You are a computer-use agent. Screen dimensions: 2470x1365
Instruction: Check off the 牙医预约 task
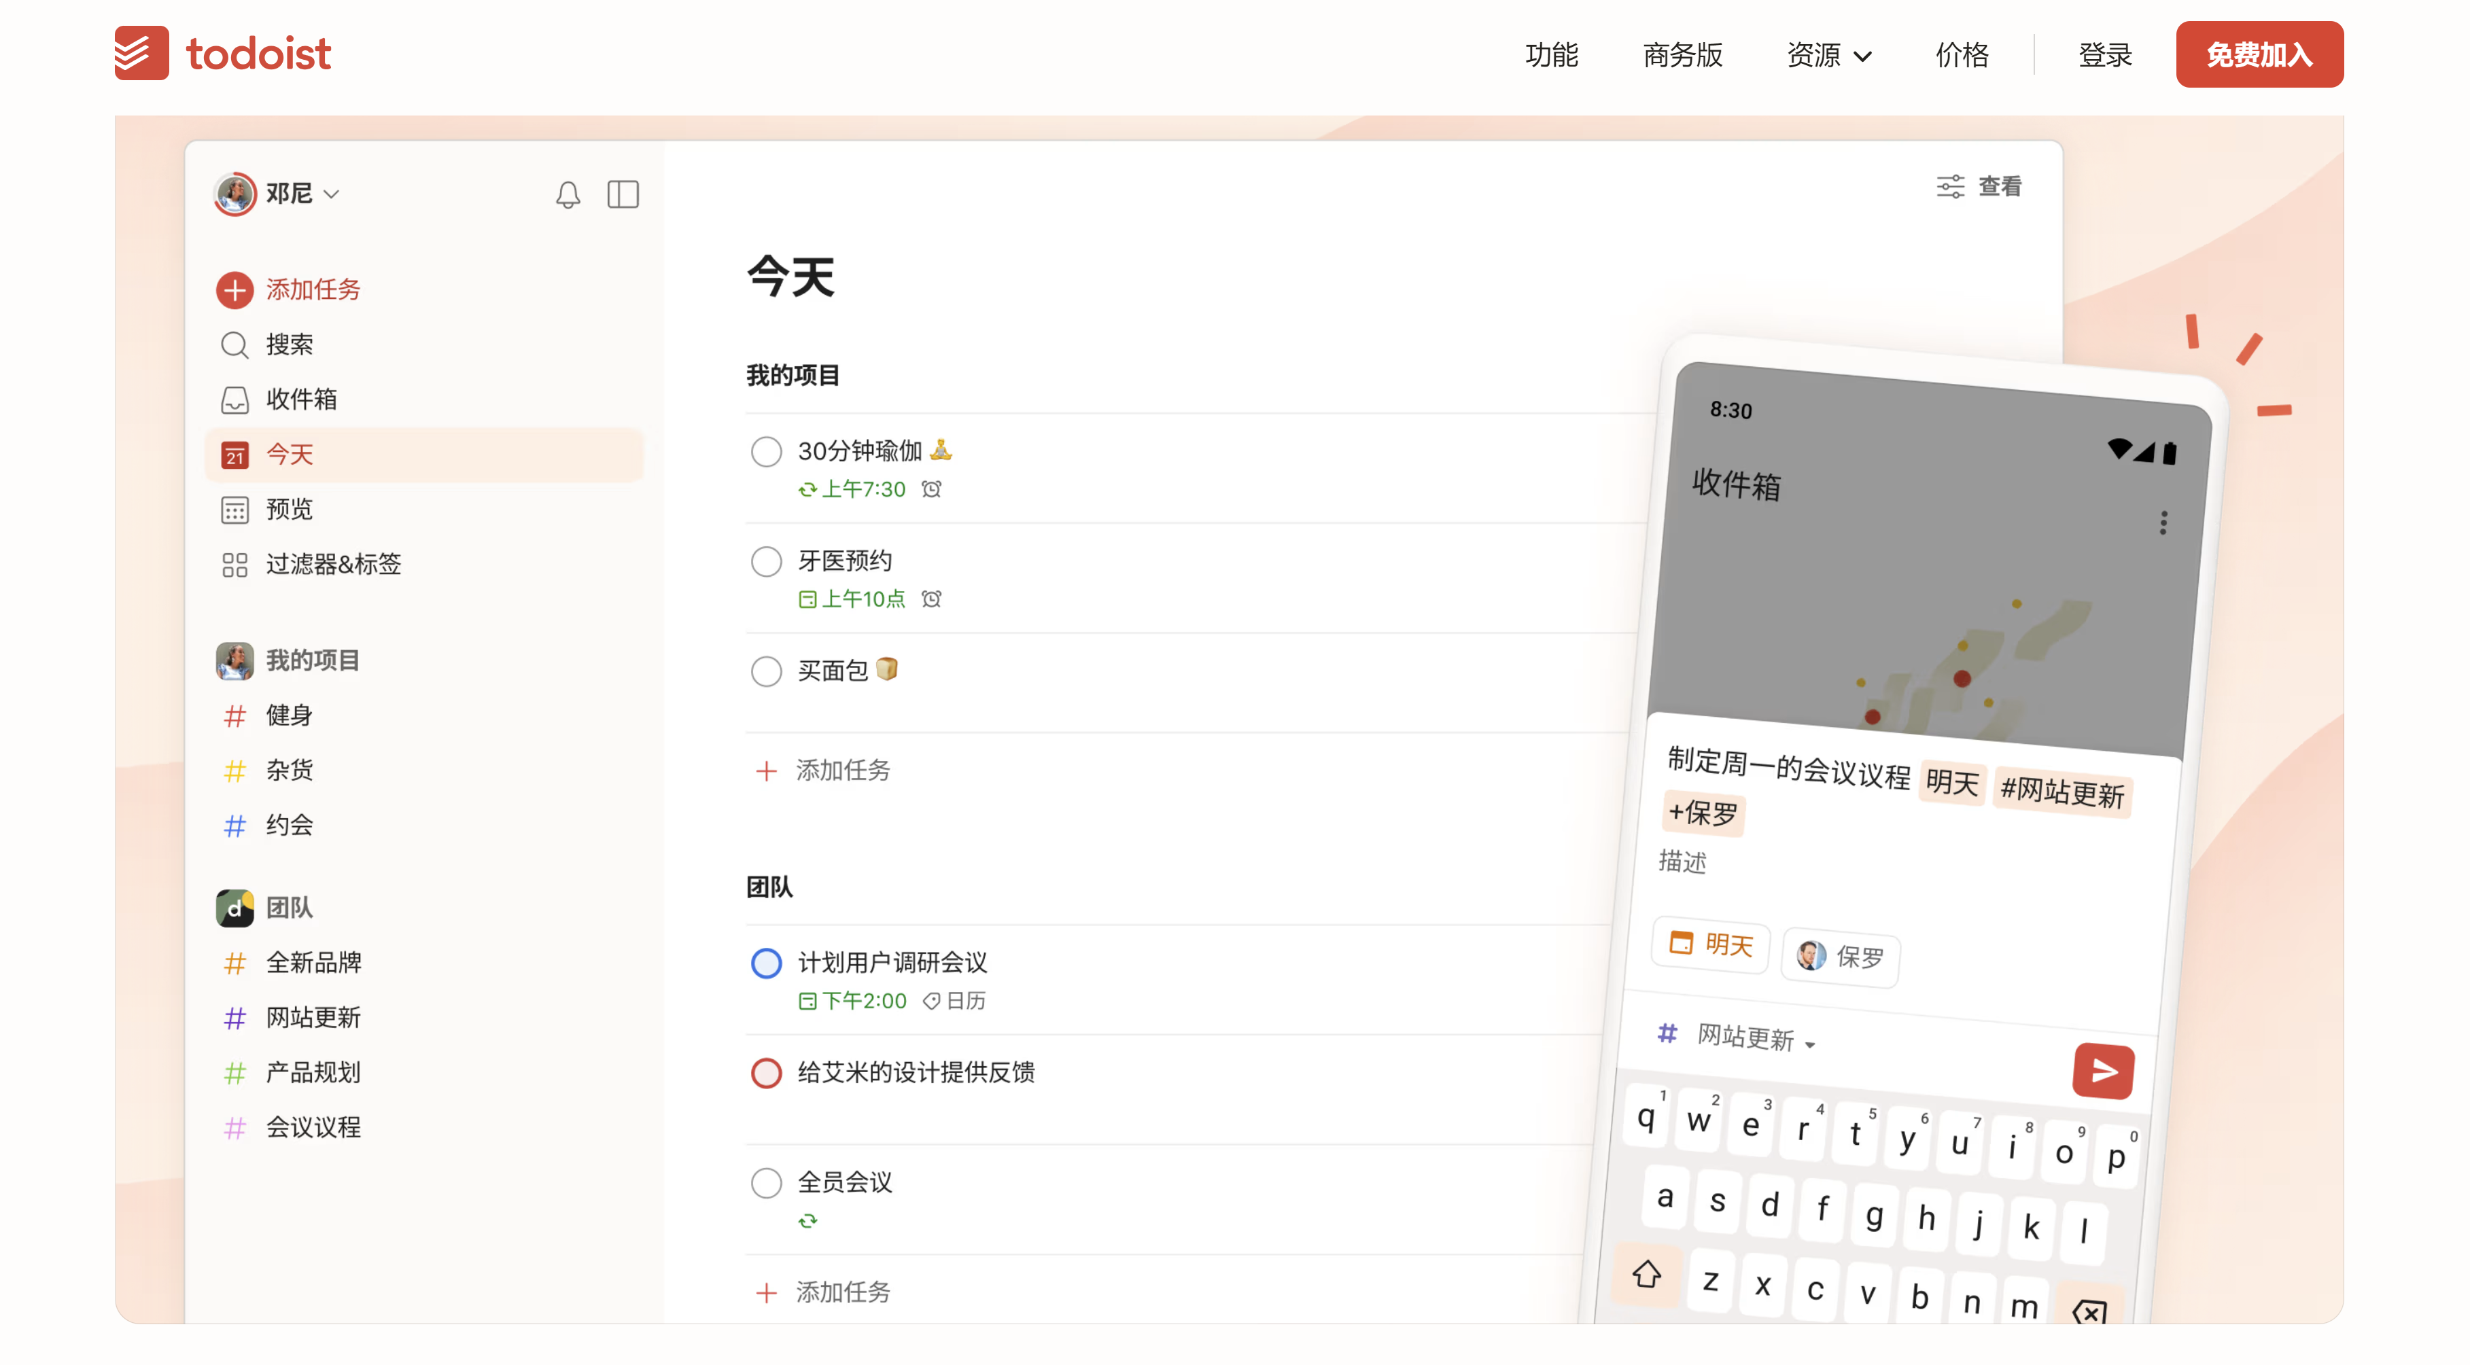[765, 561]
